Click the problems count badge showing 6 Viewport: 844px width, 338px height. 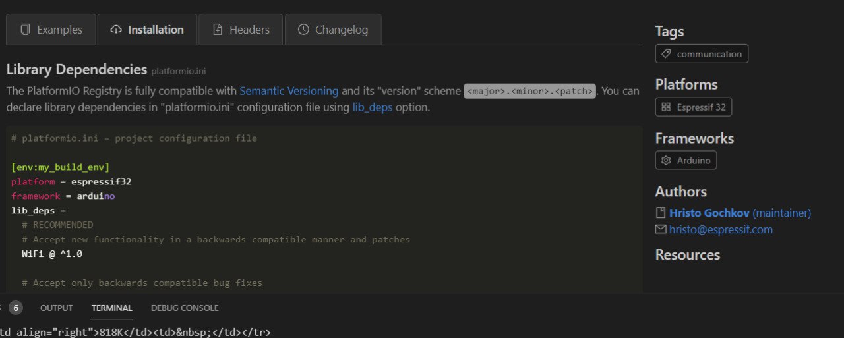click(16, 308)
